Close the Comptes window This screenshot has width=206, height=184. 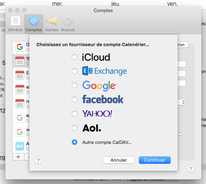click(x=10, y=10)
